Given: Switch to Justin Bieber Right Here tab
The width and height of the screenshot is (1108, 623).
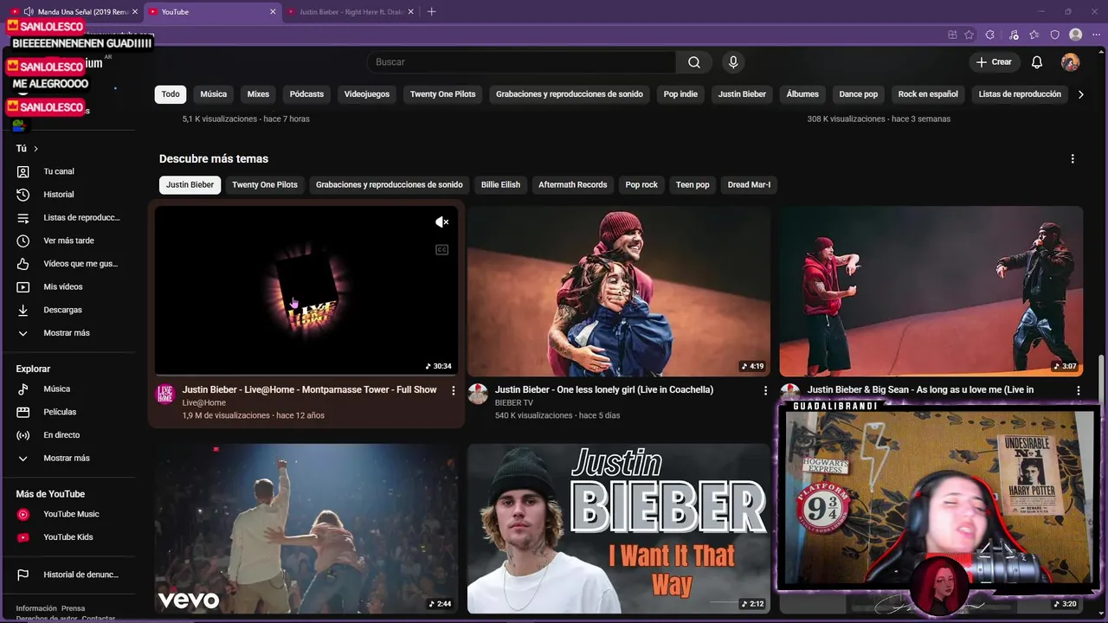Looking at the screenshot, I should pyautogui.click(x=349, y=12).
